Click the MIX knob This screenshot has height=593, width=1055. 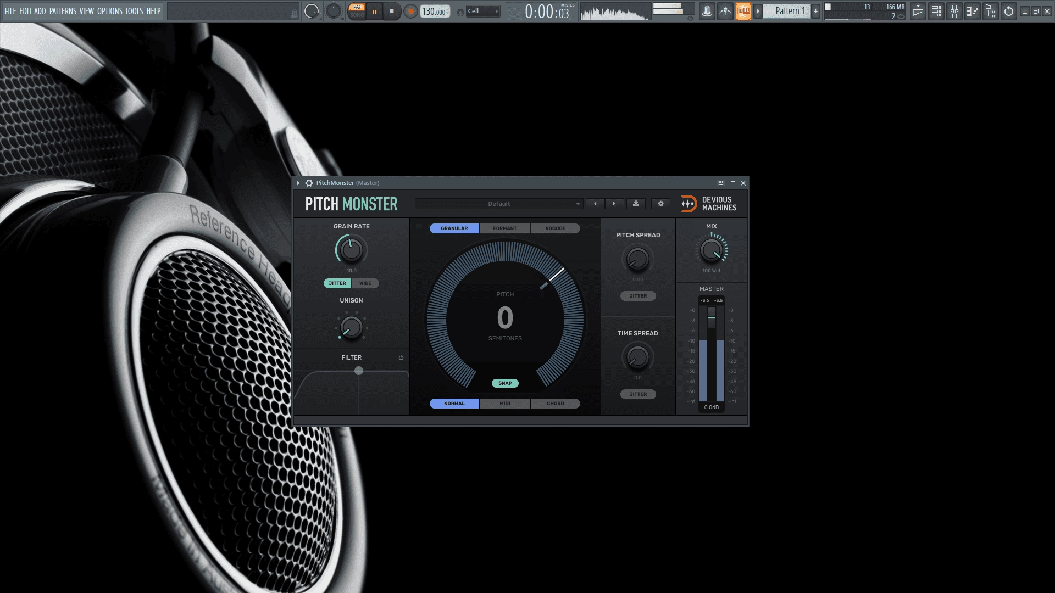(x=712, y=250)
